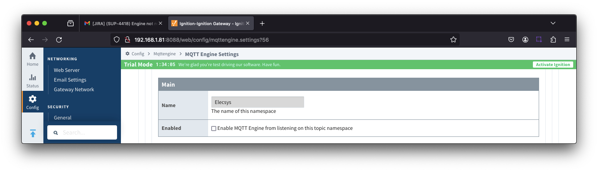Click the upload arrow icon in sidebar
Image resolution: width=598 pixels, height=172 pixels.
click(33, 133)
